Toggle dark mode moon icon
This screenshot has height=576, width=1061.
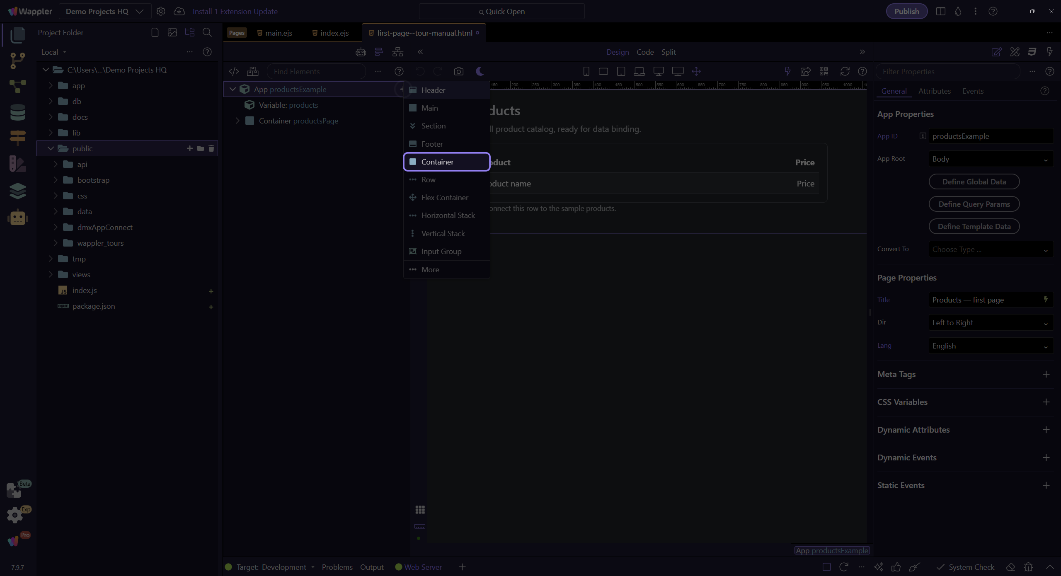coord(480,71)
